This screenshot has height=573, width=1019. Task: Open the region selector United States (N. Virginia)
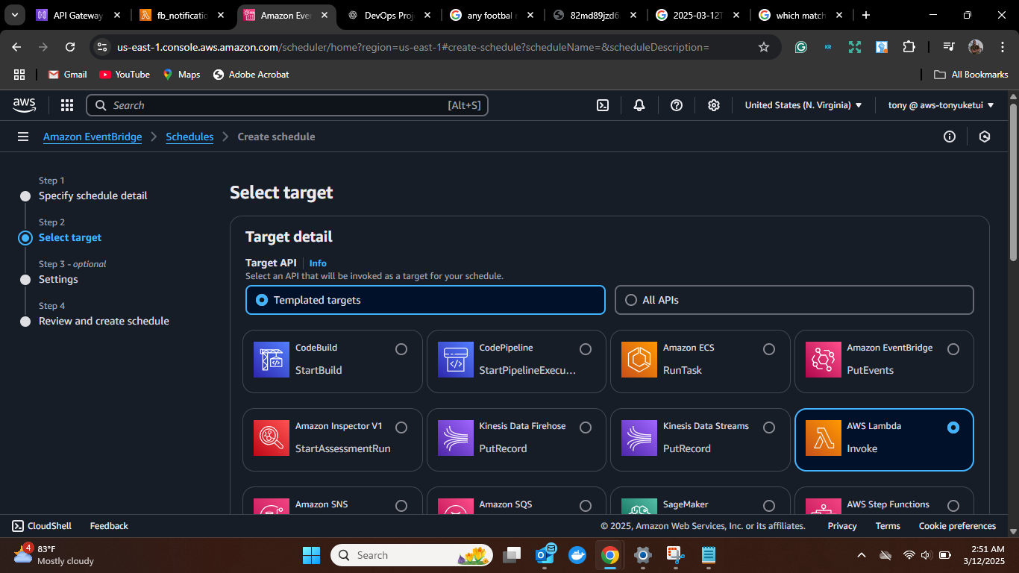click(x=803, y=105)
